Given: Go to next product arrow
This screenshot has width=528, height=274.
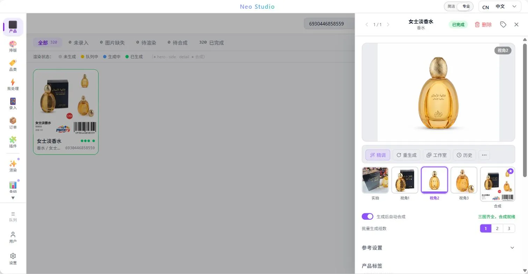Looking at the screenshot, I should tap(388, 24).
